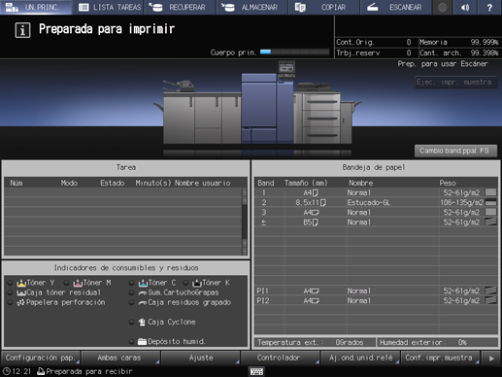Click the Depósito humid. tank icon
The width and height of the screenshot is (502, 377).
(x=142, y=341)
